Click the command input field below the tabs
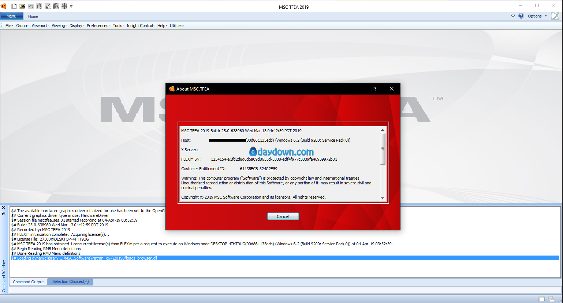The image size is (563, 303). [285, 290]
